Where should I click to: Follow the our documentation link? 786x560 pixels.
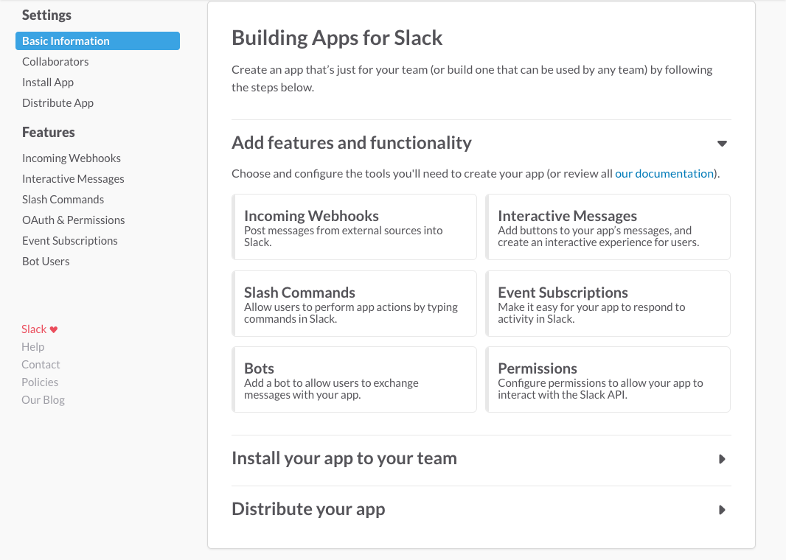664,174
